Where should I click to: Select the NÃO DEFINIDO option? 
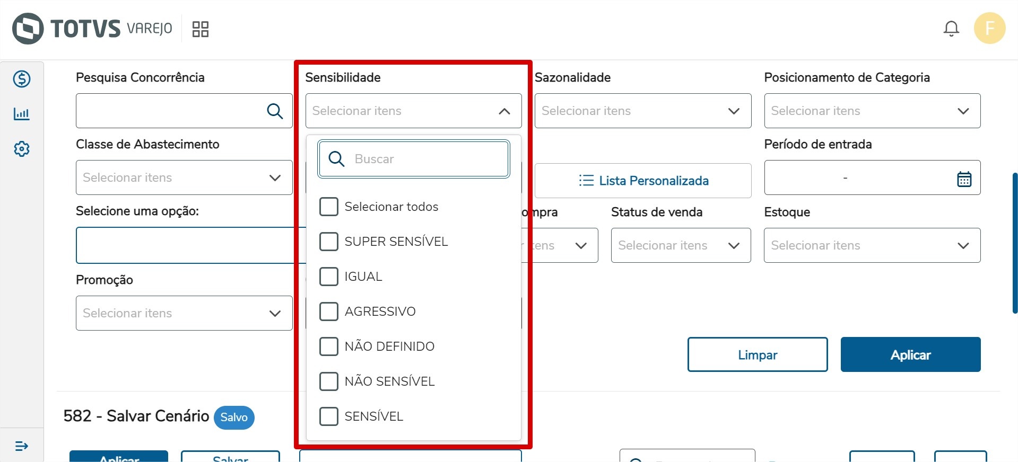click(x=329, y=346)
